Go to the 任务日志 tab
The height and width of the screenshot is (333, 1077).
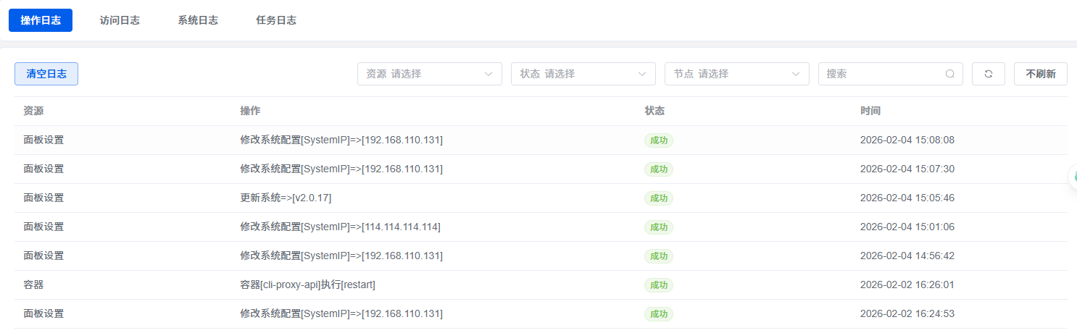click(276, 20)
